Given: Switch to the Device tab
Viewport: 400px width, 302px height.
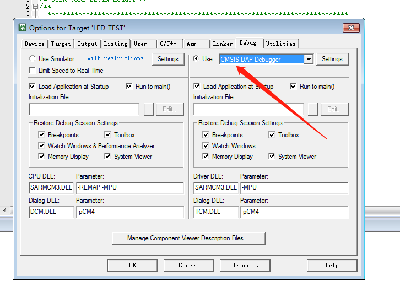Looking at the screenshot, I should pos(34,44).
